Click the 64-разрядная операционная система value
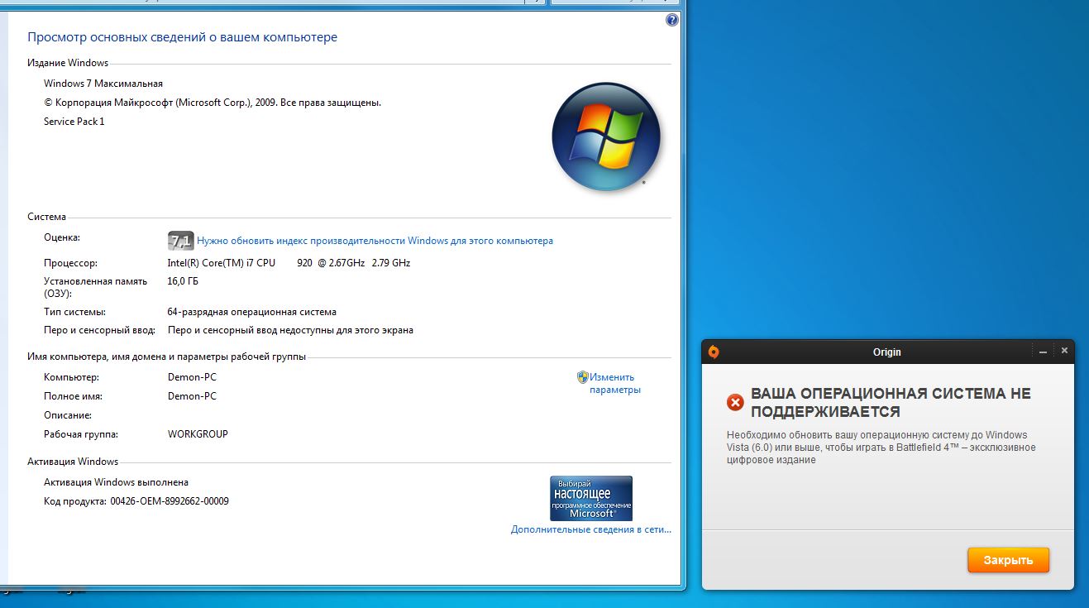This screenshot has height=608, width=1089. [x=252, y=312]
